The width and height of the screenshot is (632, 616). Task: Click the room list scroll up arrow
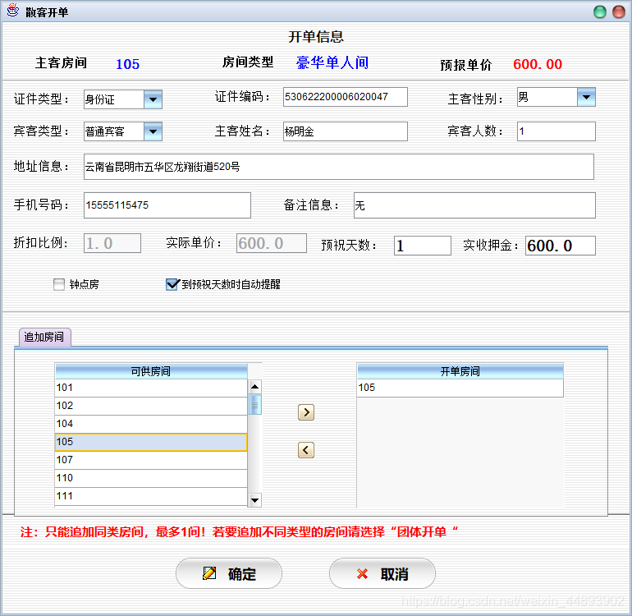254,387
